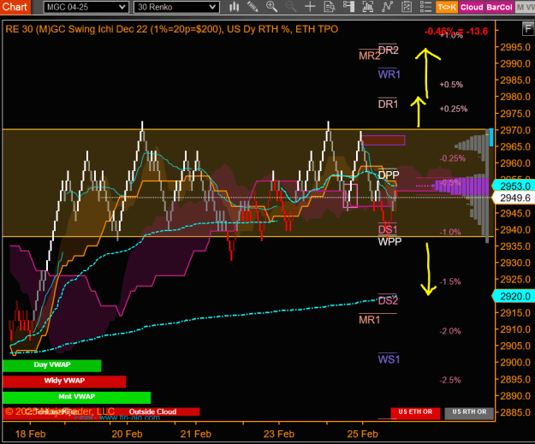Click the -1.5% level label
The image size is (535, 444).
pos(450,281)
